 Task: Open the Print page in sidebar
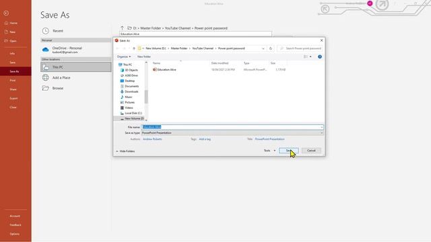click(x=13, y=81)
